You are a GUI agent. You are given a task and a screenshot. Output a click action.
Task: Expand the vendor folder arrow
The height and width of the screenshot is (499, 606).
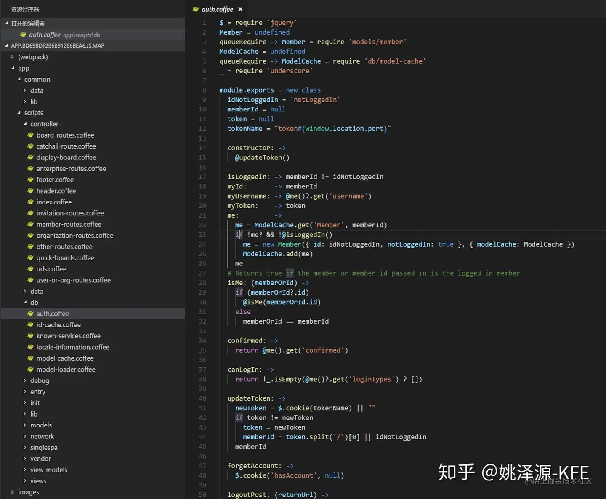[25, 459]
